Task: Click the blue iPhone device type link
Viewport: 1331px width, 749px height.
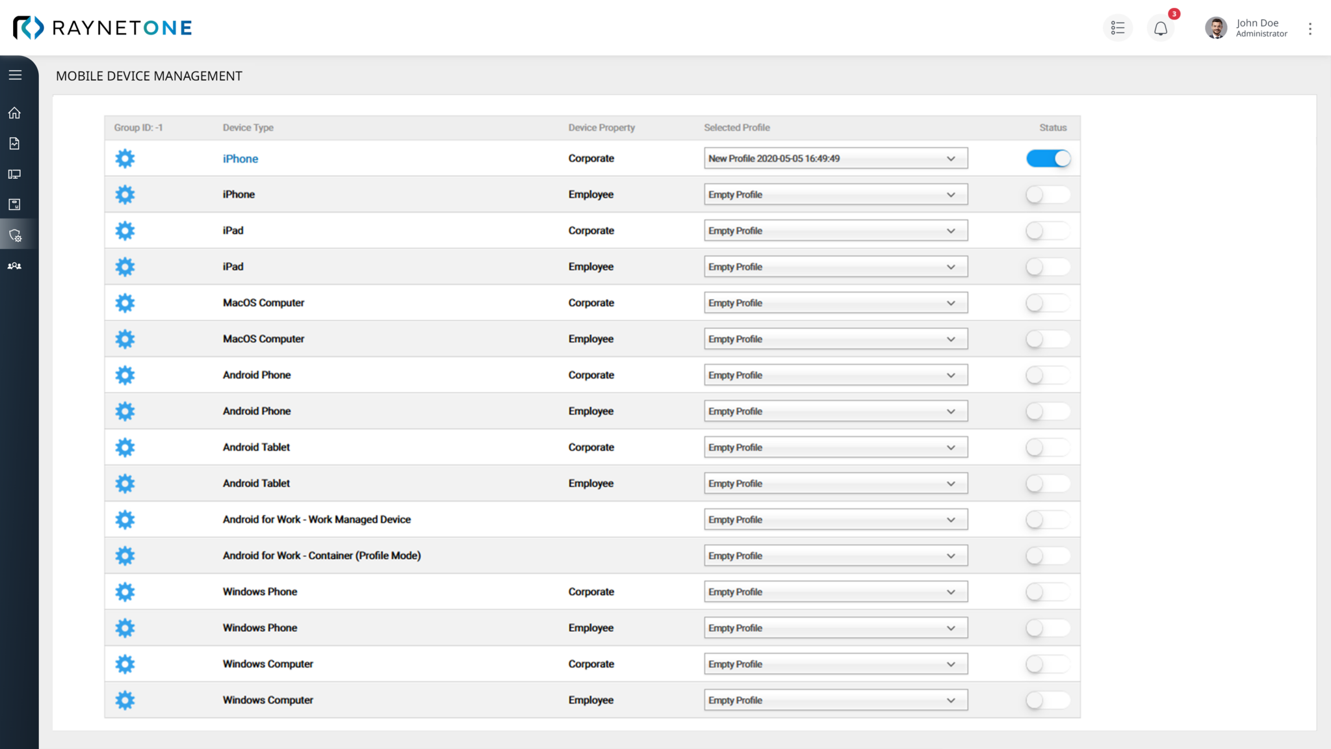Action: click(x=240, y=159)
